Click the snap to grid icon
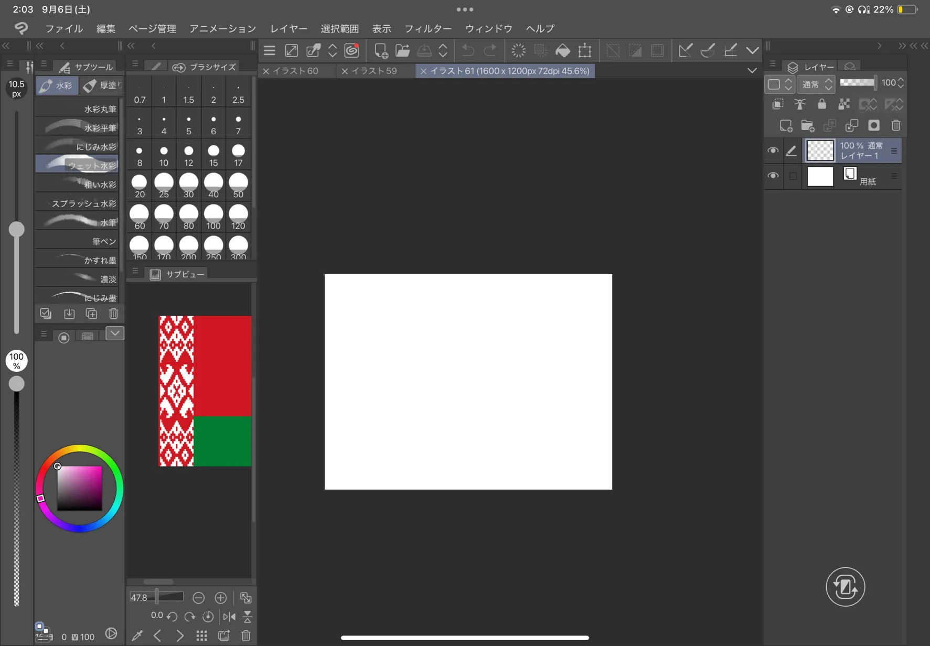Image resolution: width=930 pixels, height=646 pixels. (x=730, y=50)
